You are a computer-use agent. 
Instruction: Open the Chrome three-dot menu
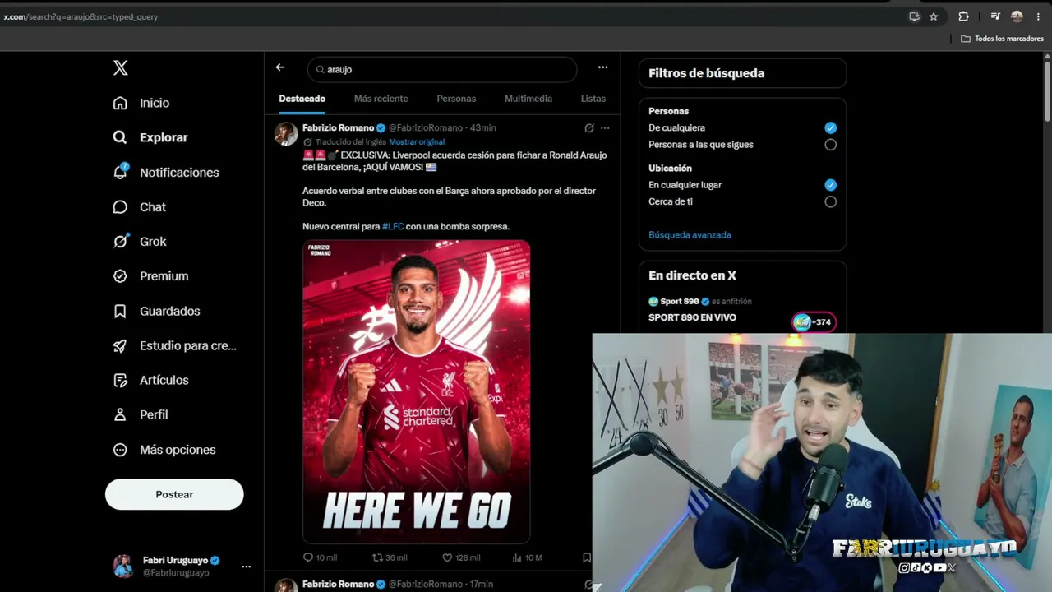[1038, 16]
